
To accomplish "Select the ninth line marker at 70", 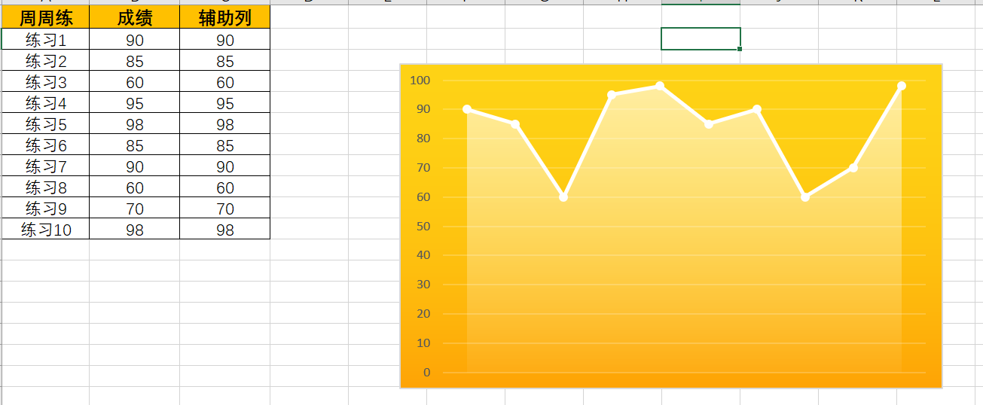I will (x=853, y=168).
